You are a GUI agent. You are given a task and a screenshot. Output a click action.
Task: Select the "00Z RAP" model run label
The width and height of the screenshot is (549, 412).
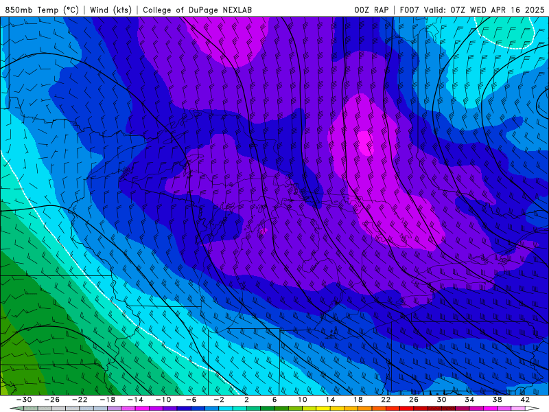click(x=371, y=10)
